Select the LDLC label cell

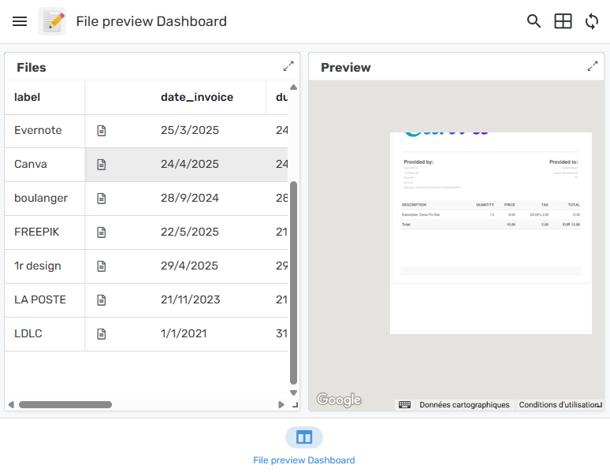[45, 333]
